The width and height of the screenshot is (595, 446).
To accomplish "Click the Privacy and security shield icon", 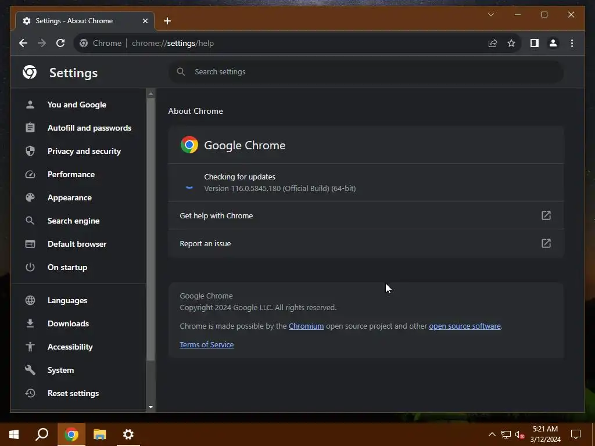I will tap(30, 151).
